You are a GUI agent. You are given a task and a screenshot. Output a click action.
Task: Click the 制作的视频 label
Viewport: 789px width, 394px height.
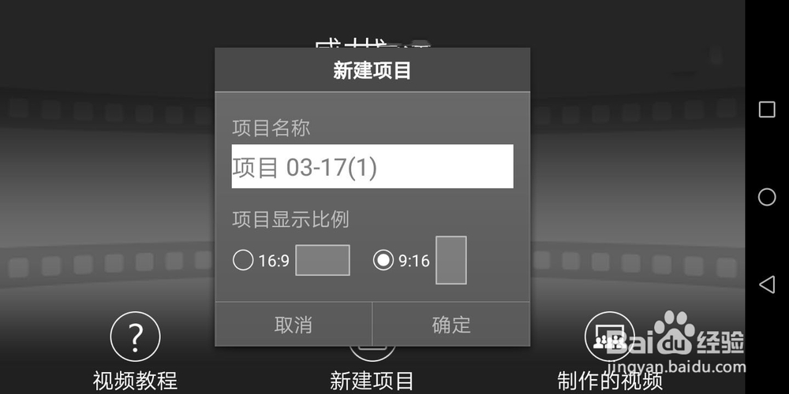pyautogui.click(x=610, y=381)
